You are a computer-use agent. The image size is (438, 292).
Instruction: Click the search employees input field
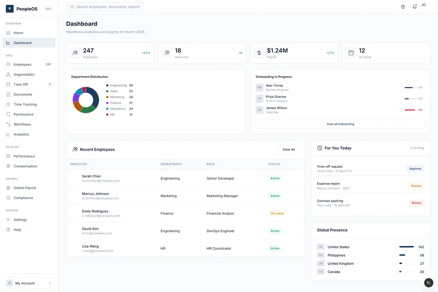(x=105, y=7)
